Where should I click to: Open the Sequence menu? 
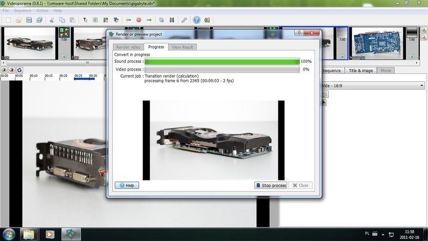click(x=23, y=10)
